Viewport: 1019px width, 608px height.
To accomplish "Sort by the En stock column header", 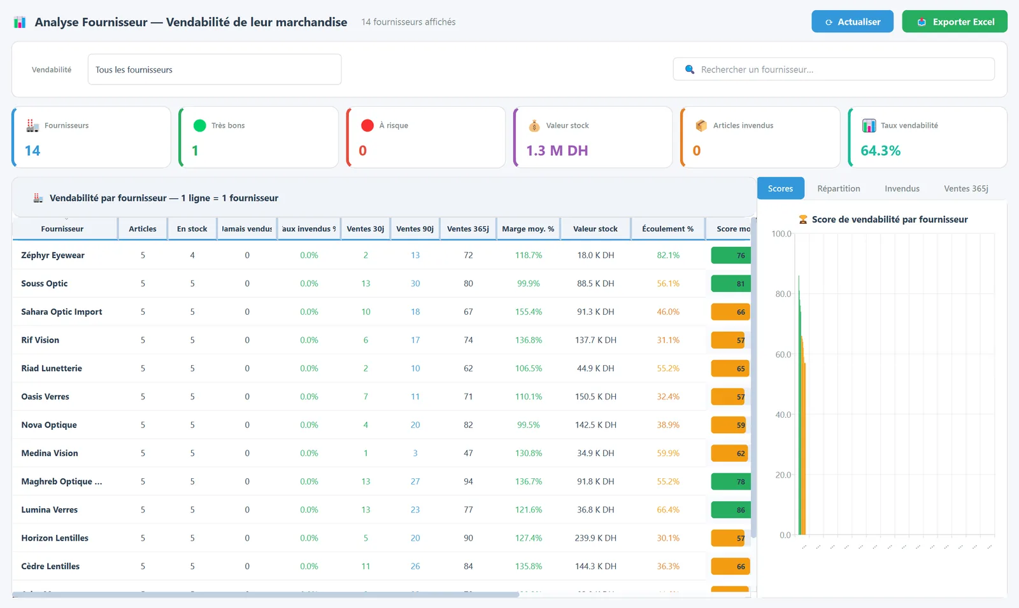I will (x=192, y=229).
